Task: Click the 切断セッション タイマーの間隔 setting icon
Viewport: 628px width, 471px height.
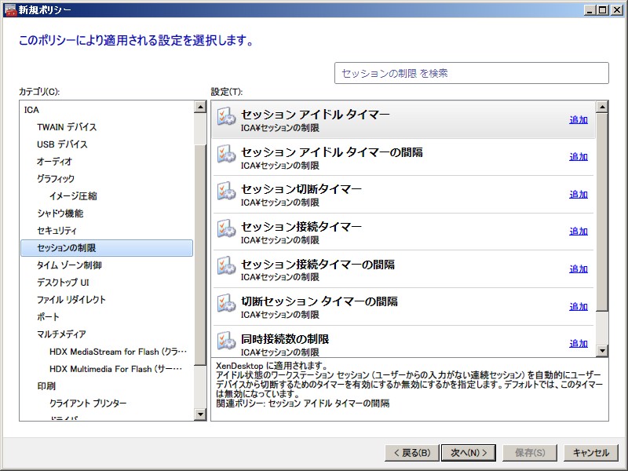Action: (226, 306)
